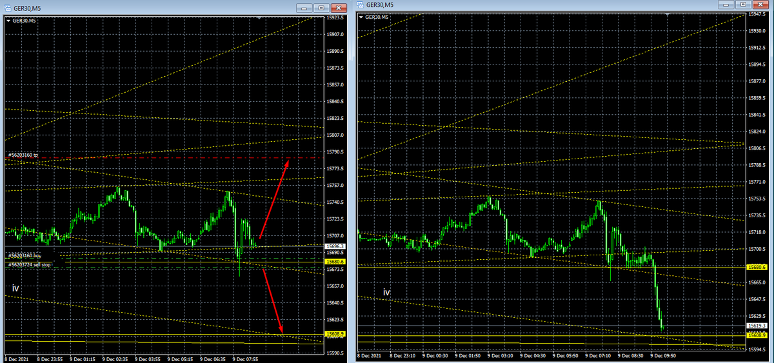Close the left GER30,M5 chart window
The height and width of the screenshot is (363, 774).
point(337,8)
